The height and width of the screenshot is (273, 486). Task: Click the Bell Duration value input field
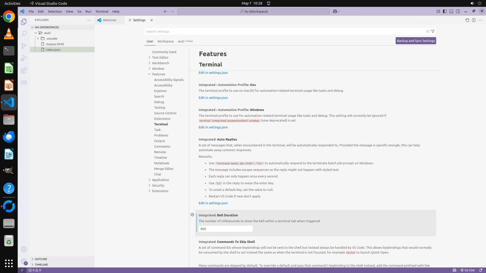tap(225, 229)
